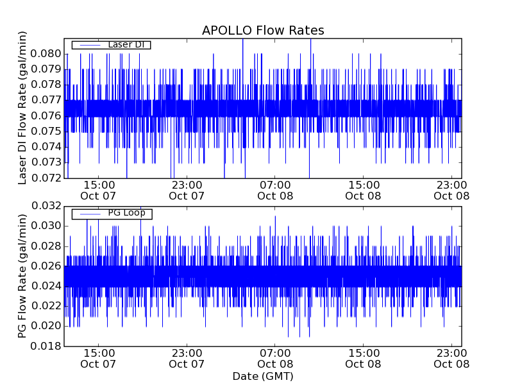The image size is (513, 385).
Task: Click the "APOLLO Flow Rates" chart title
Action: (263, 30)
